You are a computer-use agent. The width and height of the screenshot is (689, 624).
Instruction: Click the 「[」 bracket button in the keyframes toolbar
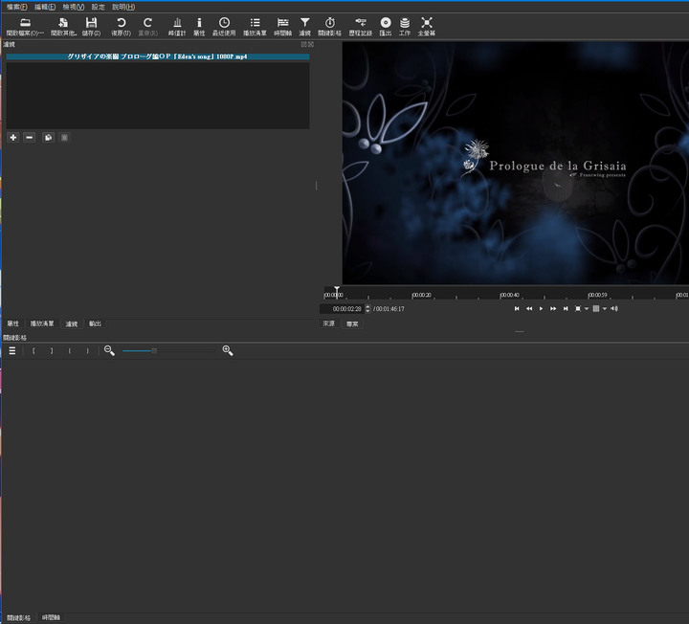33,350
